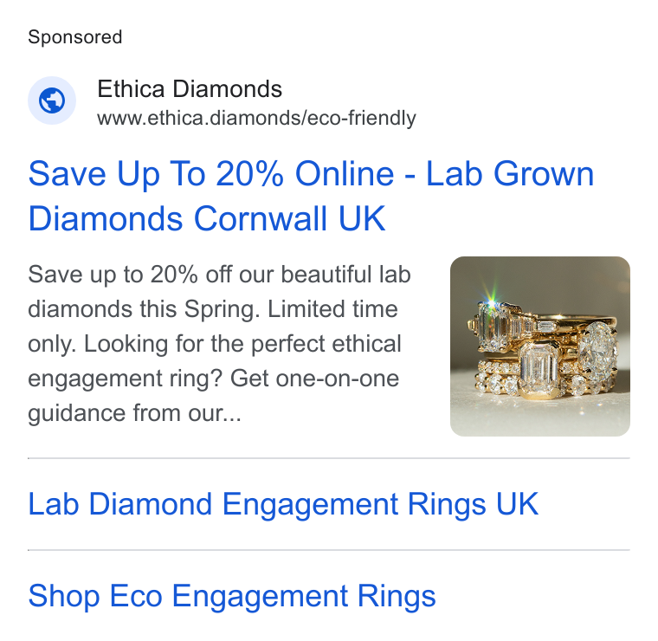The width and height of the screenshot is (658, 641).
Task: Click the Diamonds Cornwall UK headline line
Action: pyautogui.click(x=206, y=218)
